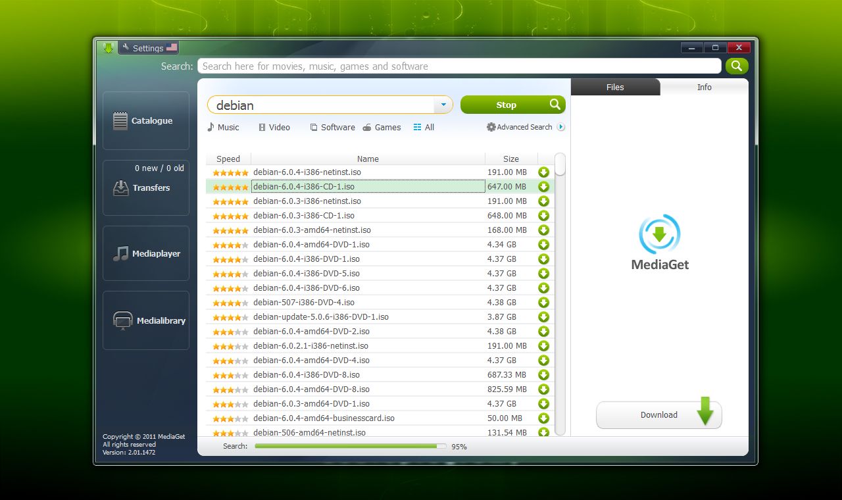Switch to the Info tab
Image resolution: width=842 pixels, height=500 pixels.
pos(705,87)
